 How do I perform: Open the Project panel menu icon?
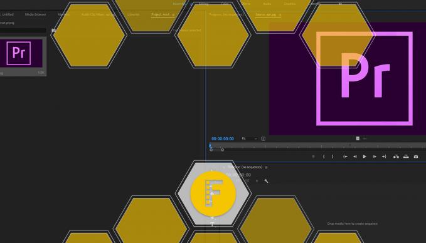(173, 14)
